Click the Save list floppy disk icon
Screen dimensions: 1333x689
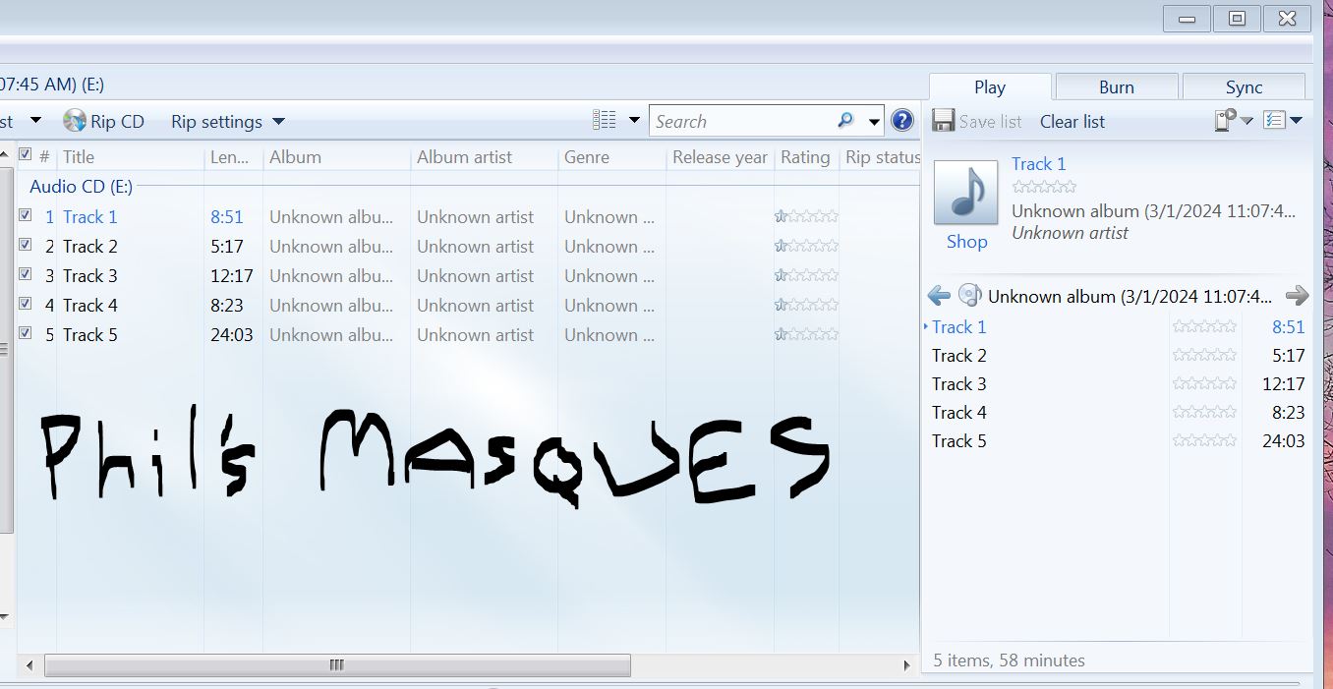[x=944, y=121]
